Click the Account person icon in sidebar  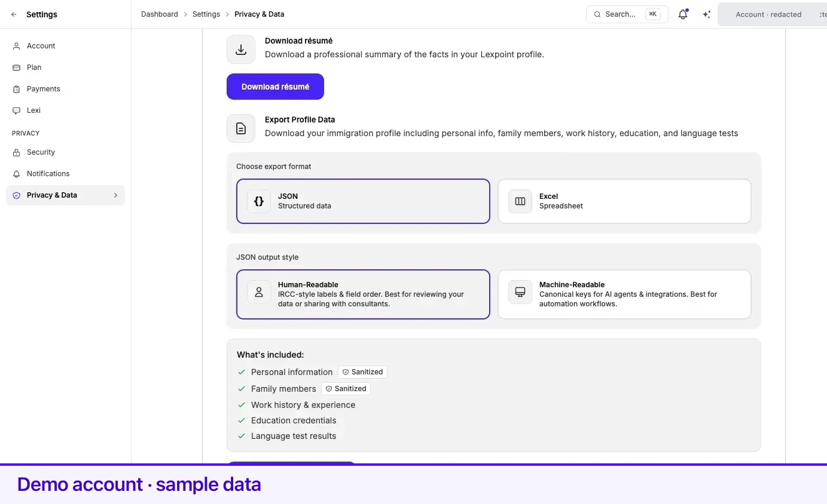(x=16, y=46)
